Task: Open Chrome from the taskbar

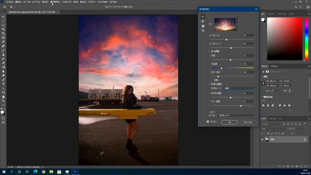Action: (43, 172)
